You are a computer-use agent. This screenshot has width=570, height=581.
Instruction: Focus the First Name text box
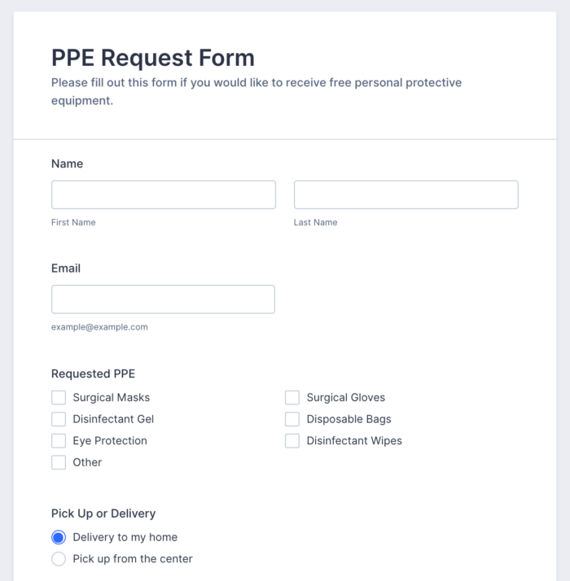point(164,195)
